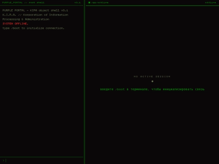The image size is (219, 164).
Task: Select the red 'SYSTEM OFFLINE.' line
Action: (x=15, y=24)
